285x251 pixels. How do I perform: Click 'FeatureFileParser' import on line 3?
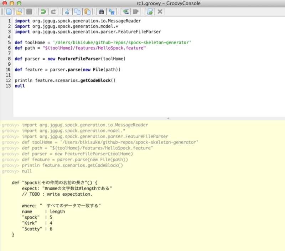click(140, 32)
